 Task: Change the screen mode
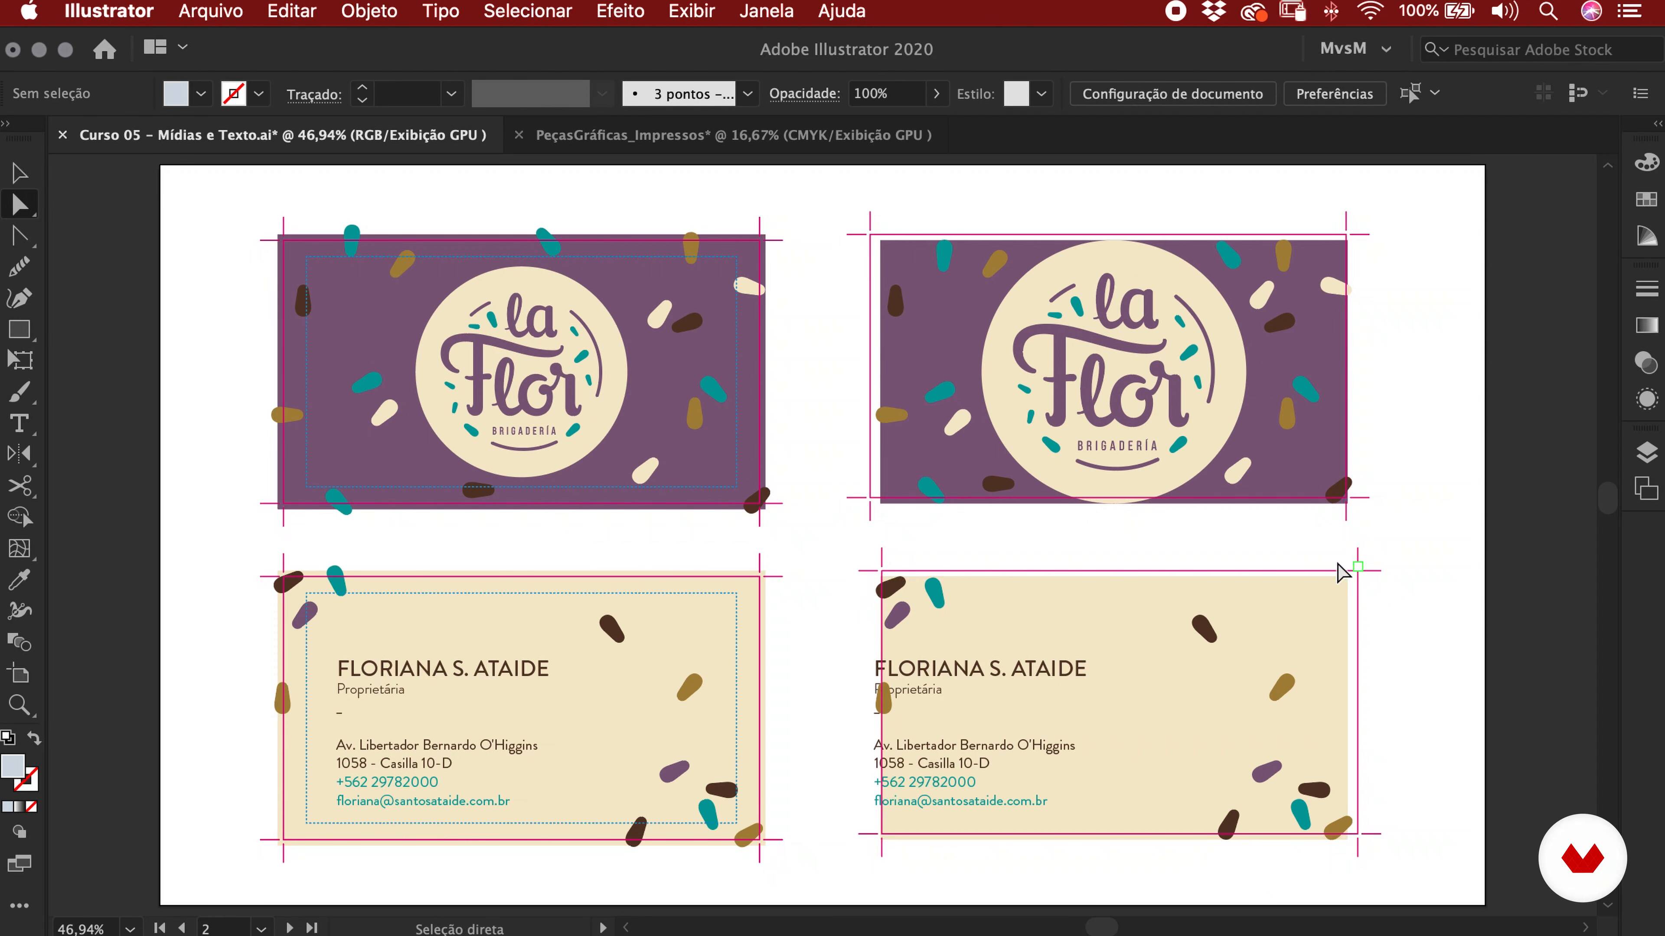20,863
